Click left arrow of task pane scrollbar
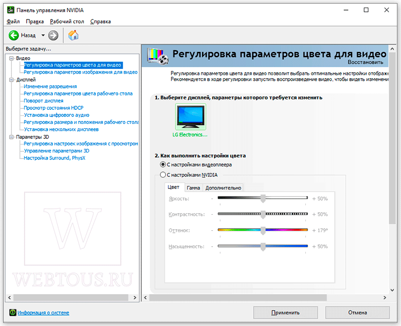This screenshot has height=326, width=401. point(10,297)
